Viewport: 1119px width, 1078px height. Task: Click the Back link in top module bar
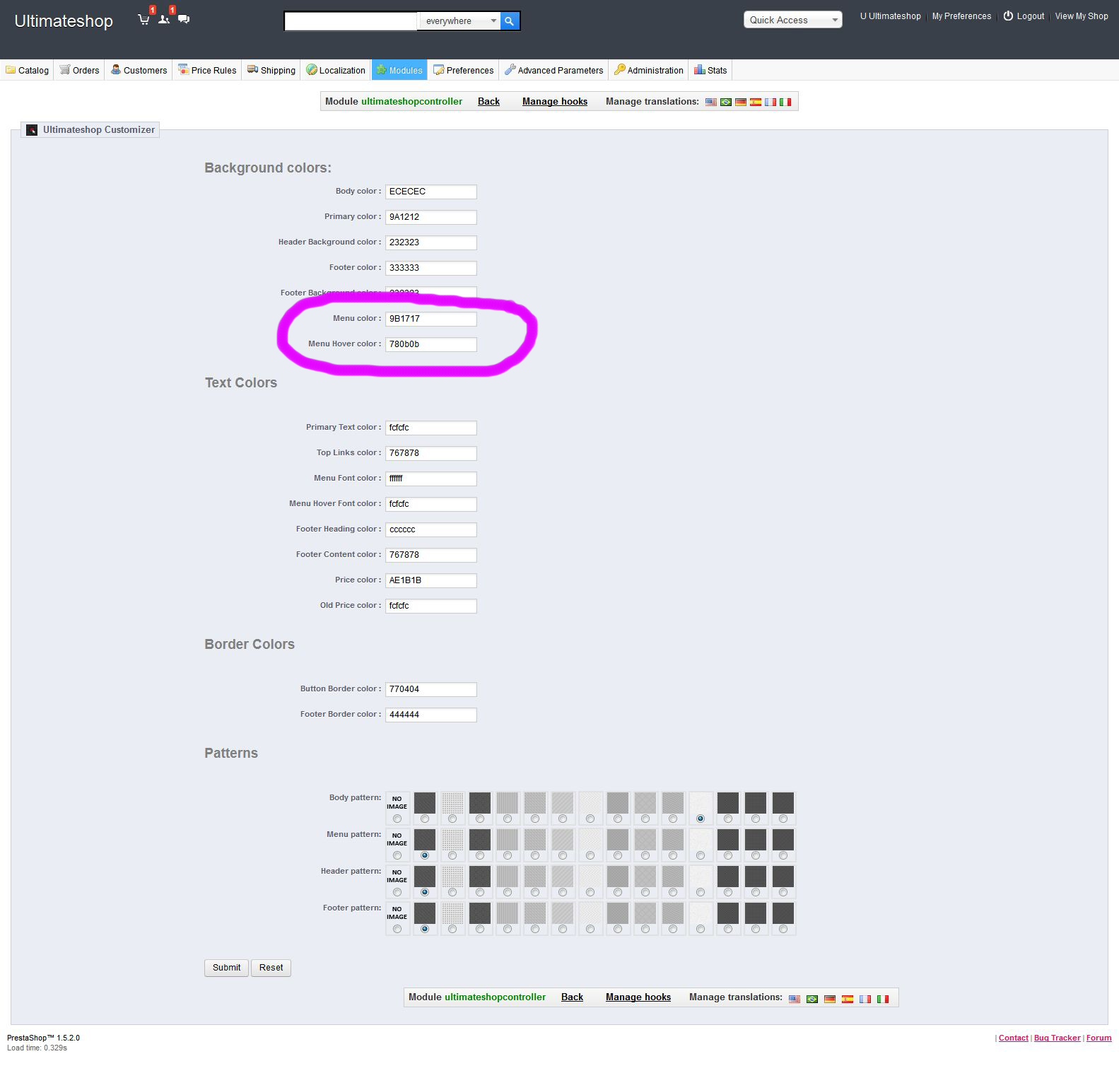tap(488, 102)
